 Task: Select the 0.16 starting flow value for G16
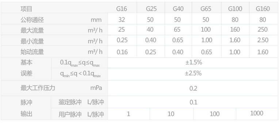pyautogui.click(x=122, y=52)
